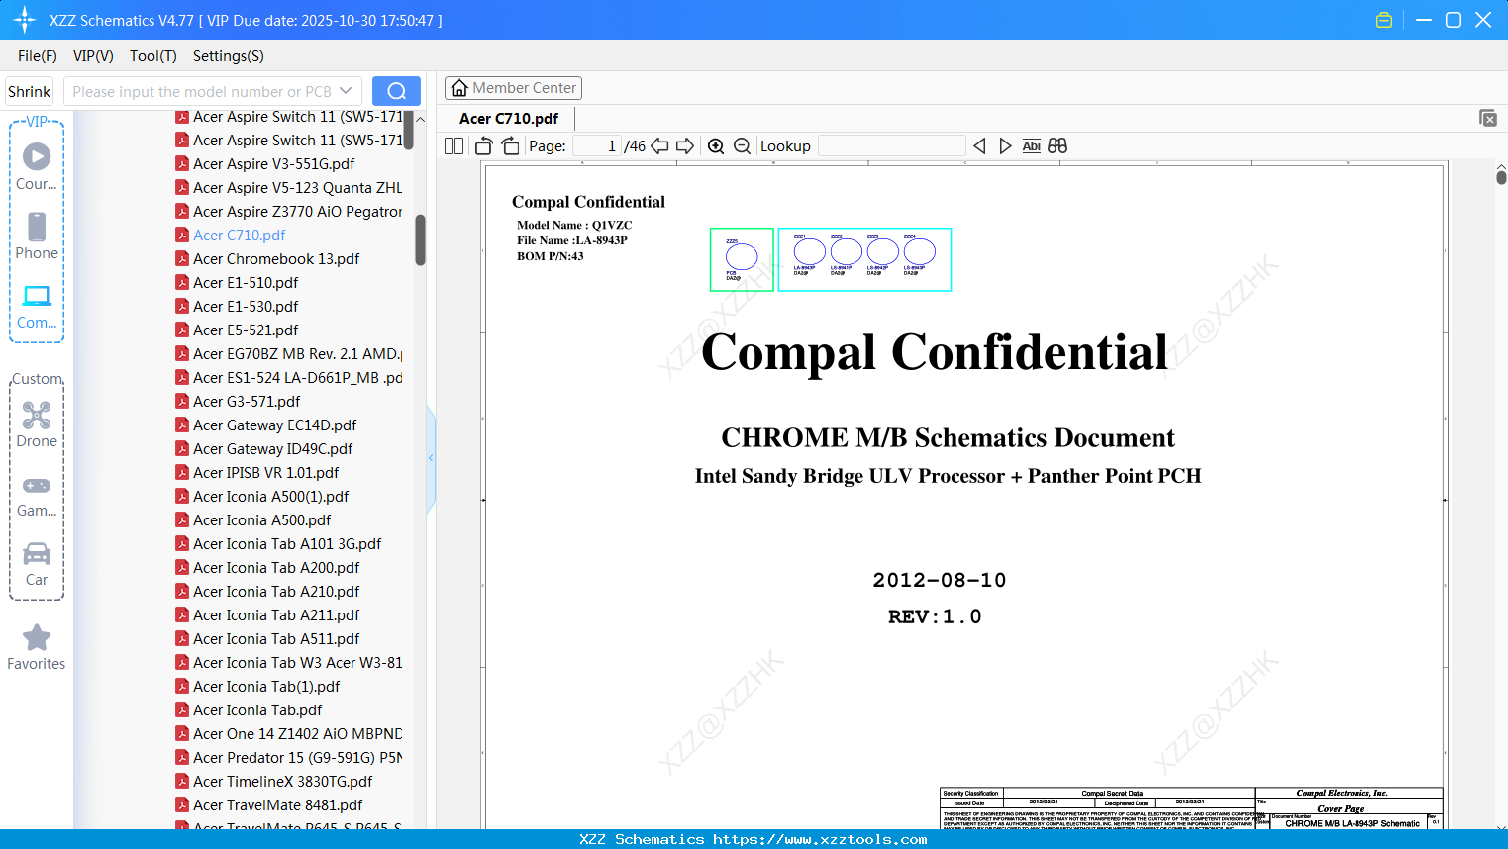Rotate page counterclockwise
The image size is (1508, 849).
tap(484, 146)
